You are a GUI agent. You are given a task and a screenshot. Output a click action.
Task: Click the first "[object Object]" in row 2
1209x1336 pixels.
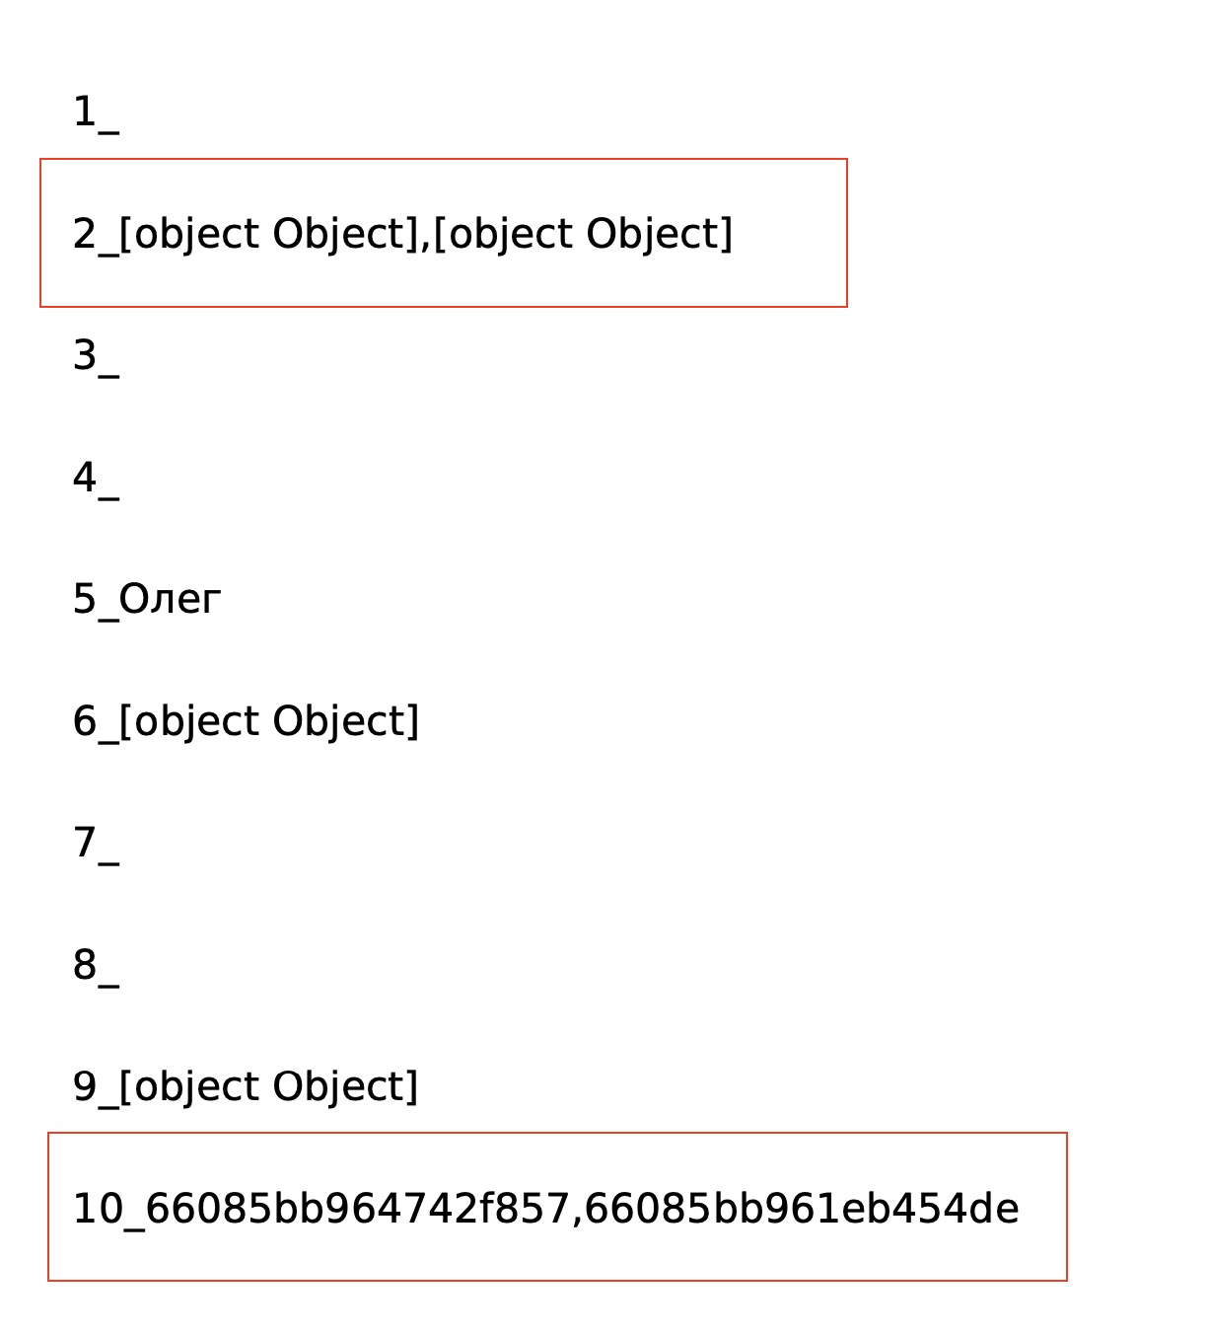269,234
